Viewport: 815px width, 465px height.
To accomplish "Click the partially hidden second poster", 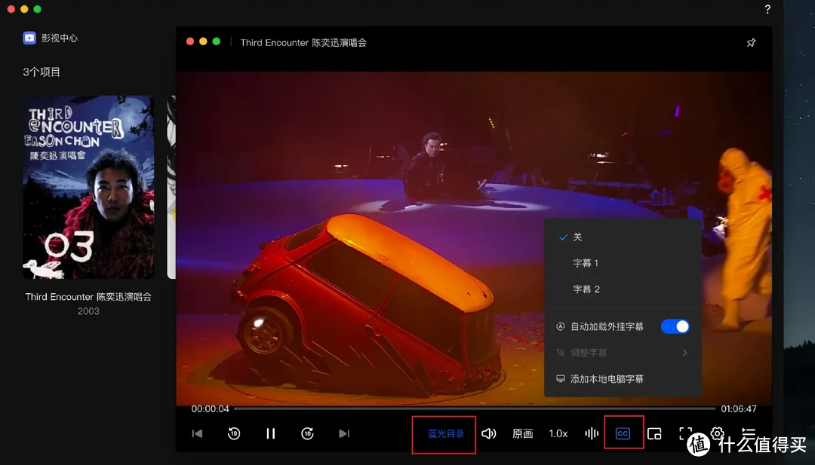I will [x=171, y=188].
